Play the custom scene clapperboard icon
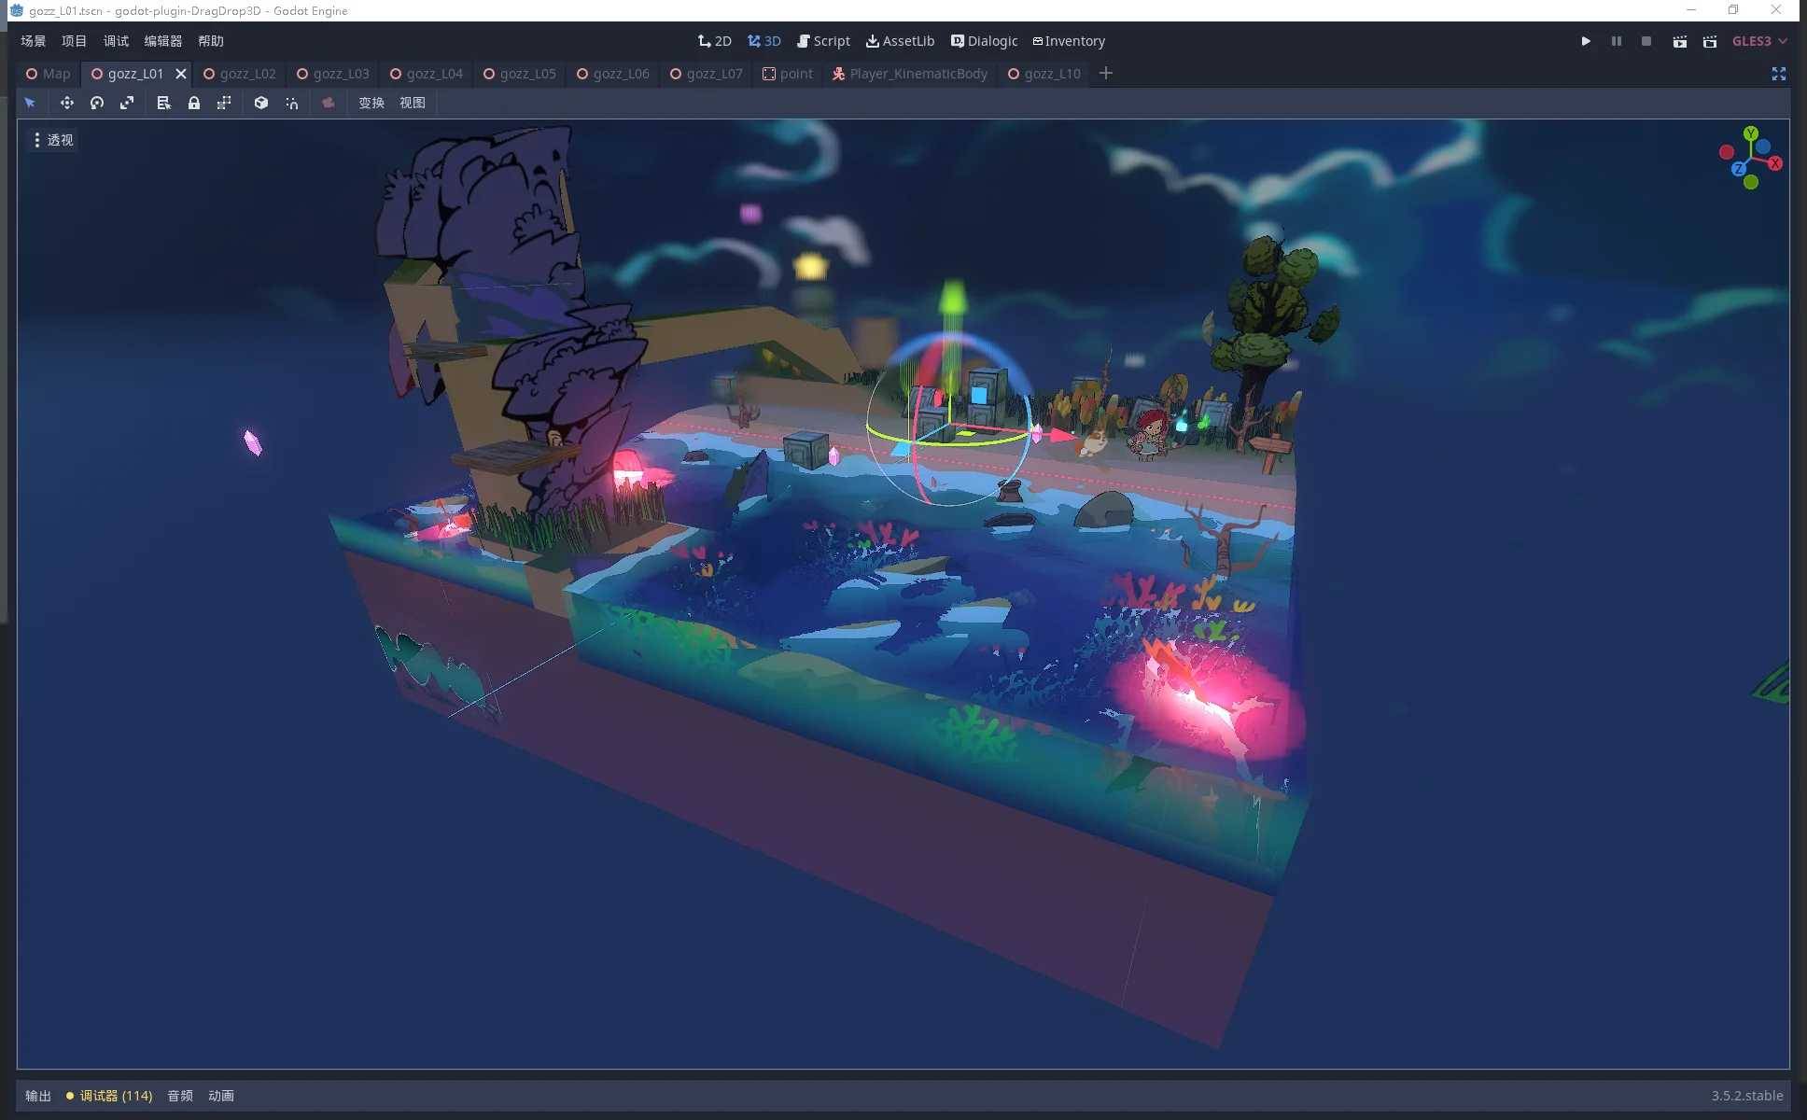The image size is (1807, 1120). [x=1709, y=41]
